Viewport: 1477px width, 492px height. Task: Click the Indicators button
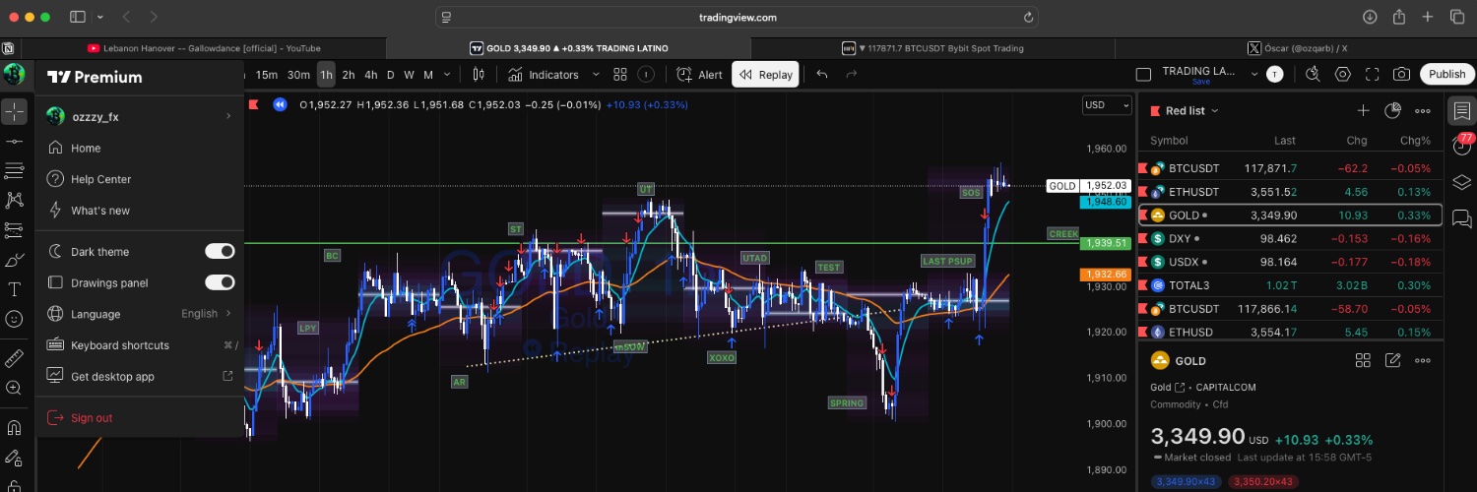click(x=545, y=75)
